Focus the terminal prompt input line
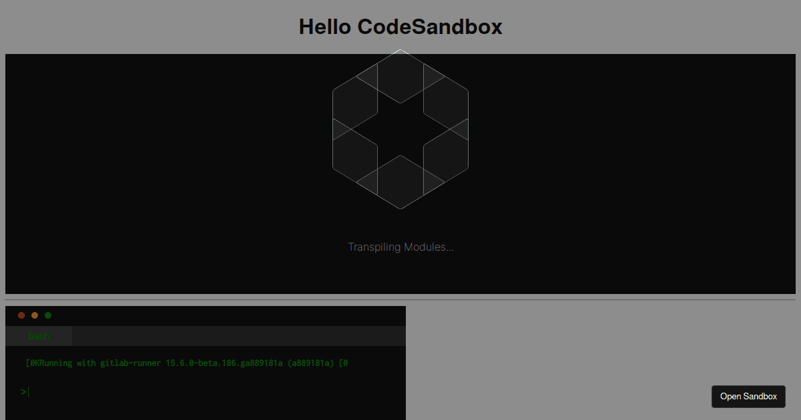Viewport: 801px width, 420px height. point(206,392)
